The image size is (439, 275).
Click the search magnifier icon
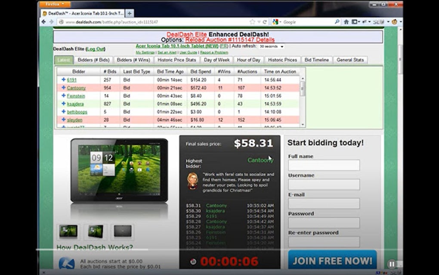[x=337, y=22]
